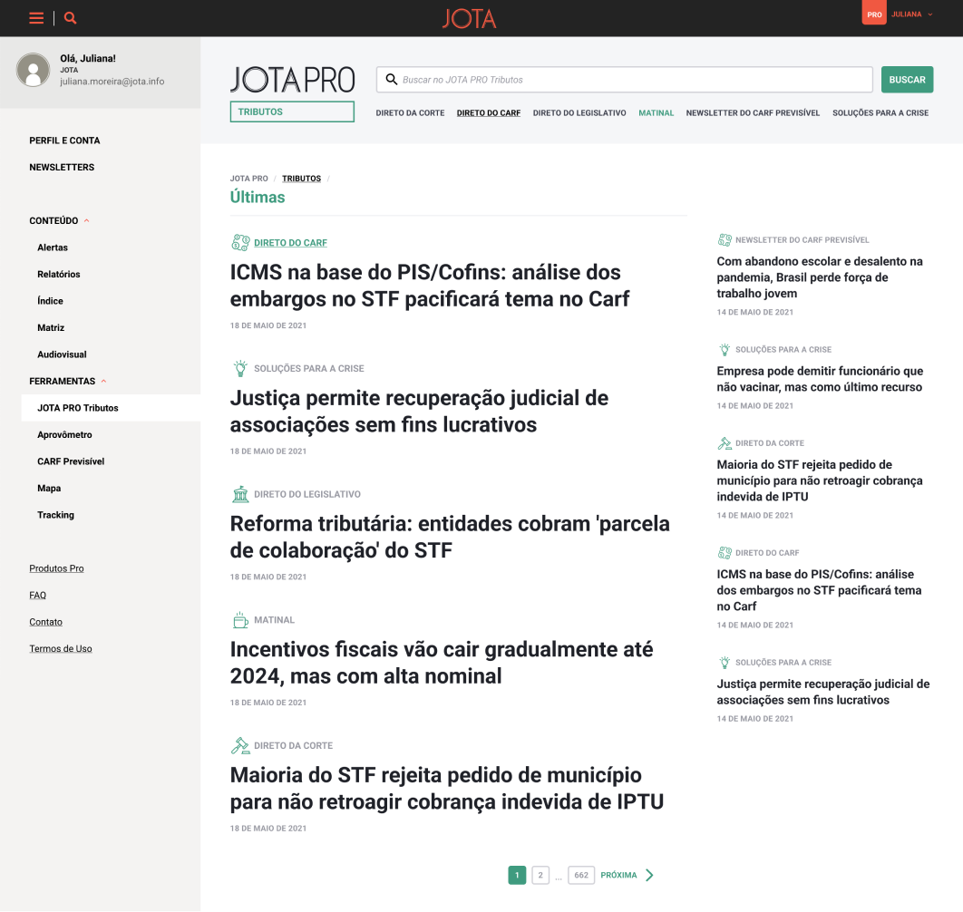The width and height of the screenshot is (963, 912).
Task: Switch to the Matinal navigation tab
Action: pos(656,113)
